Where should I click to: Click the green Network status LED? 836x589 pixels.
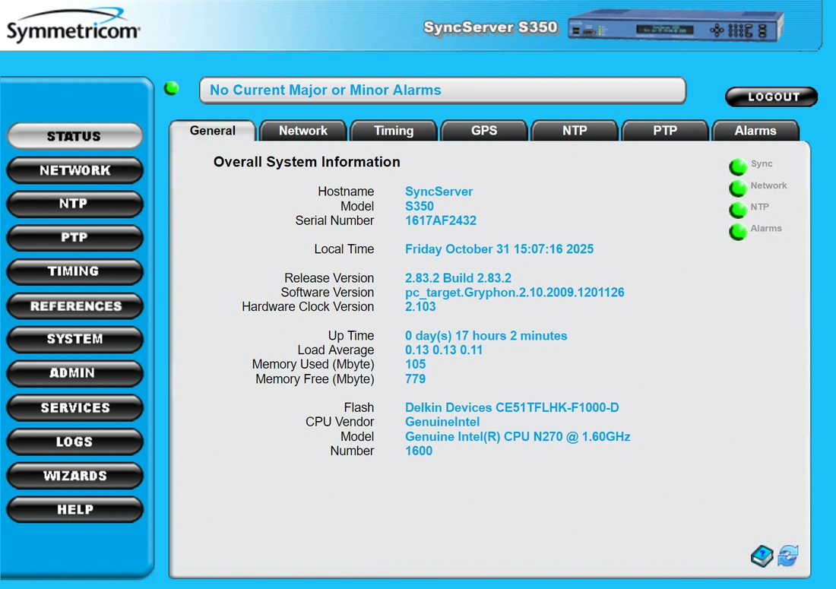(x=737, y=188)
